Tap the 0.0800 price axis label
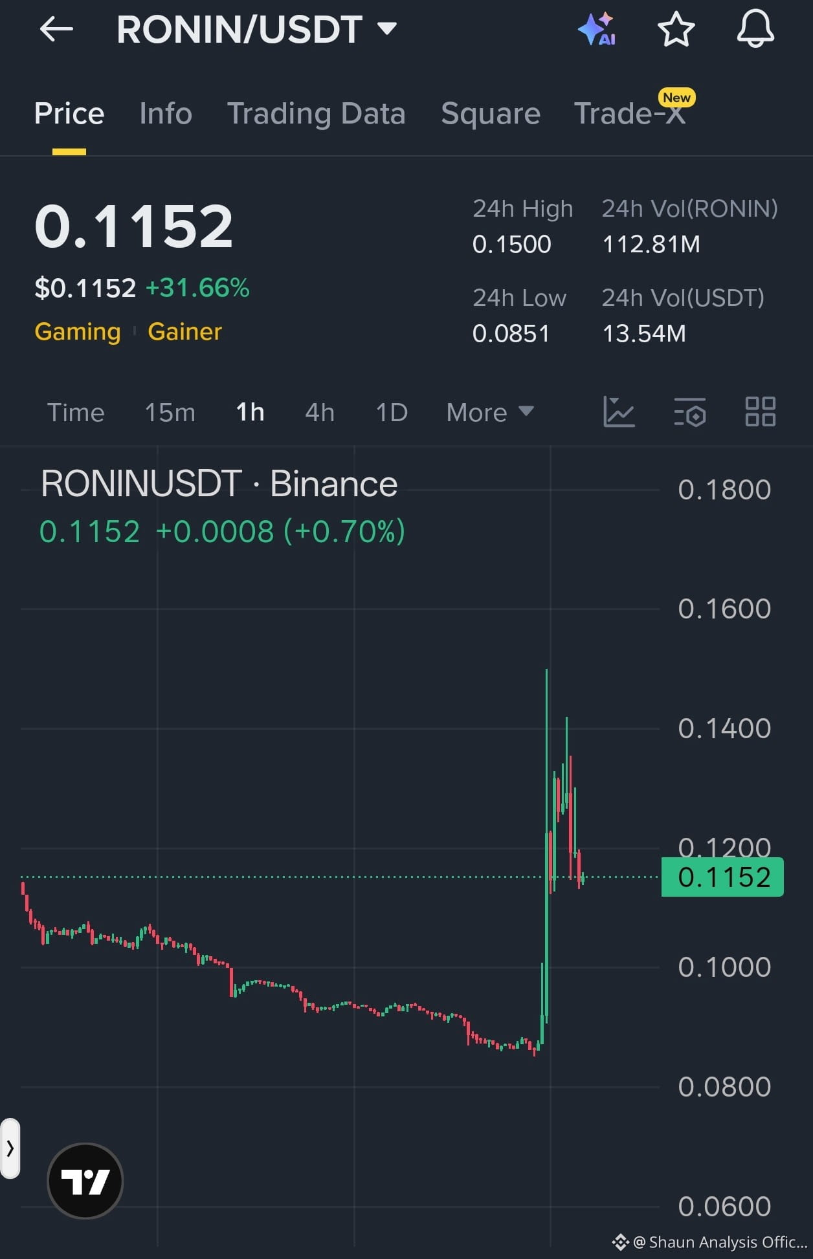Image resolution: width=813 pixels, height=1259 pixels. coord(724,1087)
